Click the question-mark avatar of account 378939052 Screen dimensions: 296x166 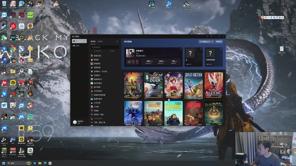pyautogui.click(x=210, y=53)
